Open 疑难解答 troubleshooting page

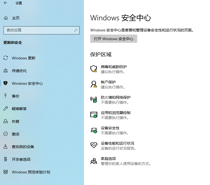[x=19, y=109]
